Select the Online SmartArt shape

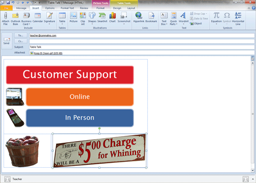80,97
